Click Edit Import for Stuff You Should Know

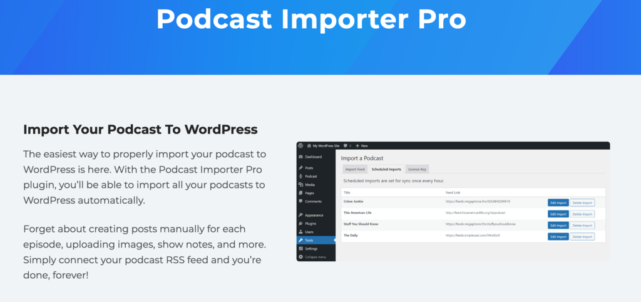tap(558, 225)
